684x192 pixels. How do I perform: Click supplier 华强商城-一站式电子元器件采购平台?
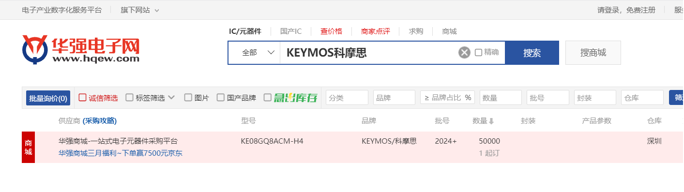click(x=118, y=141)
